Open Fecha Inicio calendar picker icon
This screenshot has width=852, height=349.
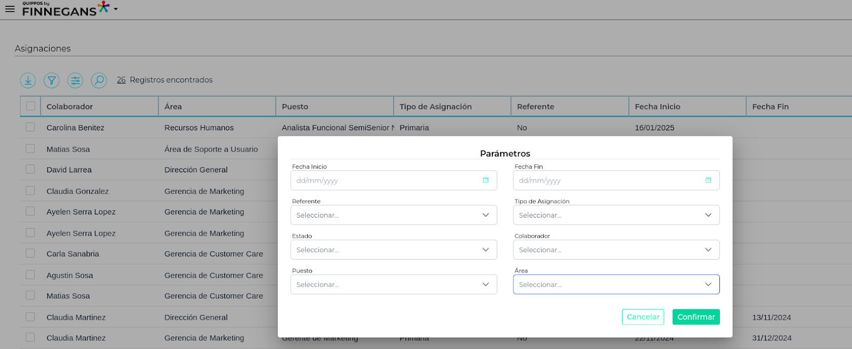[486, 180]
